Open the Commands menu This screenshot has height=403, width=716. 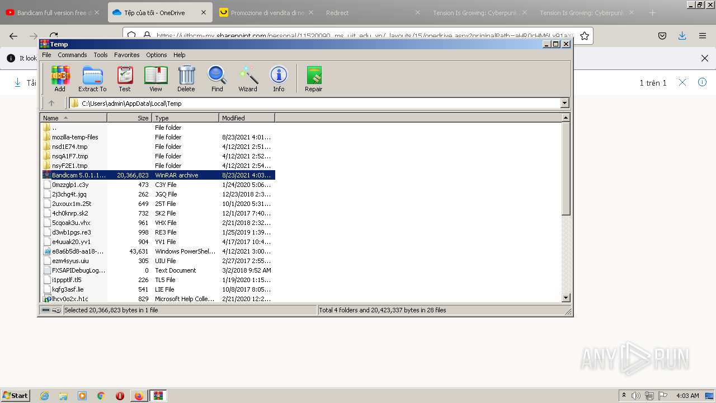(x=72, y=55)
